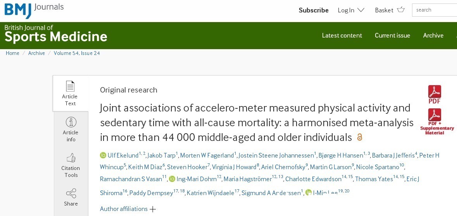Expand the Log In dropdown
Screen dimensions: 457x216
[351, 10]
